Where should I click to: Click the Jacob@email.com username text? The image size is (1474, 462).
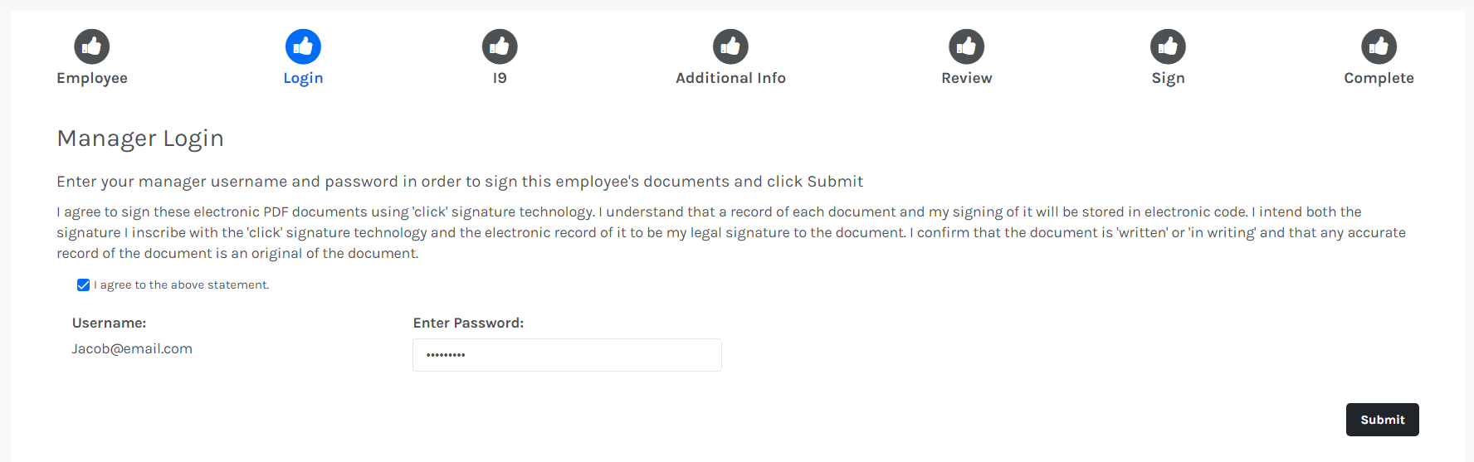point(132,348)
